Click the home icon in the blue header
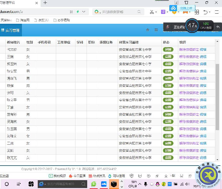 [x=147, y=30]
